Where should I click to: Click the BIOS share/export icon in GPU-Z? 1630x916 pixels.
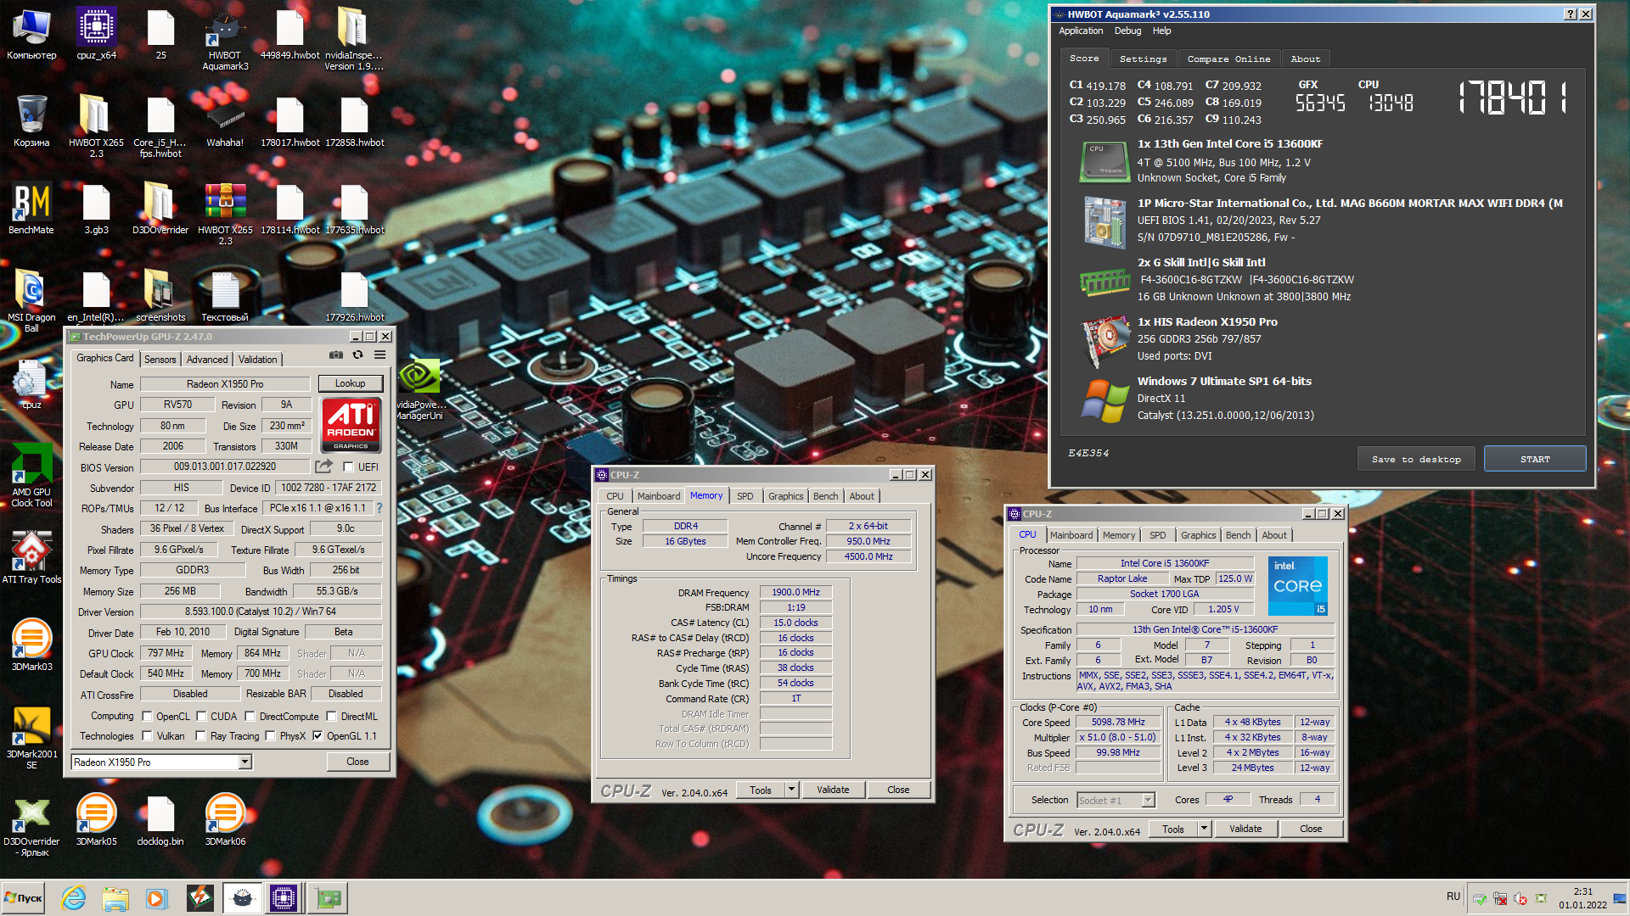pos(323,466)
